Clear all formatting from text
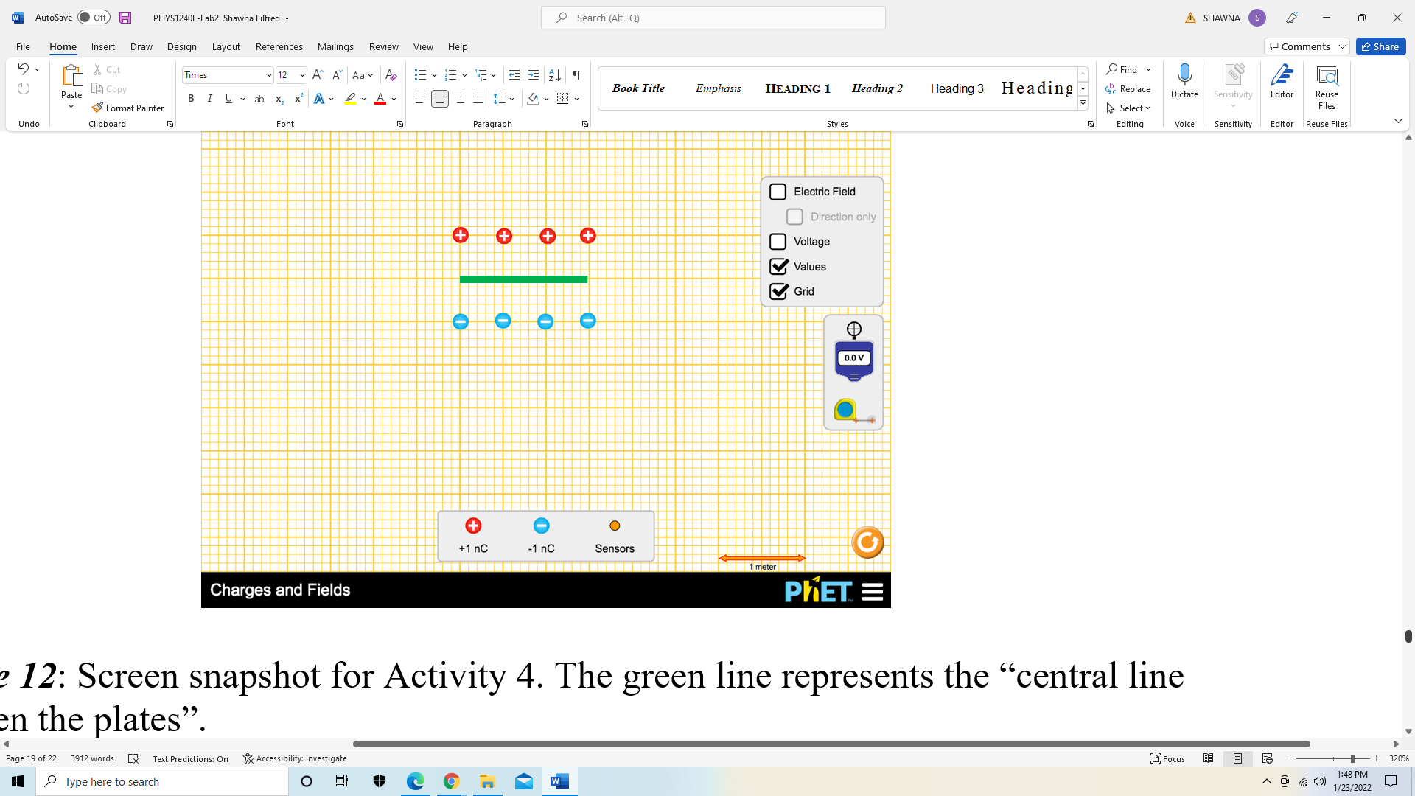Viewport: 1415px width, 796px height. [x=391, y=74]
